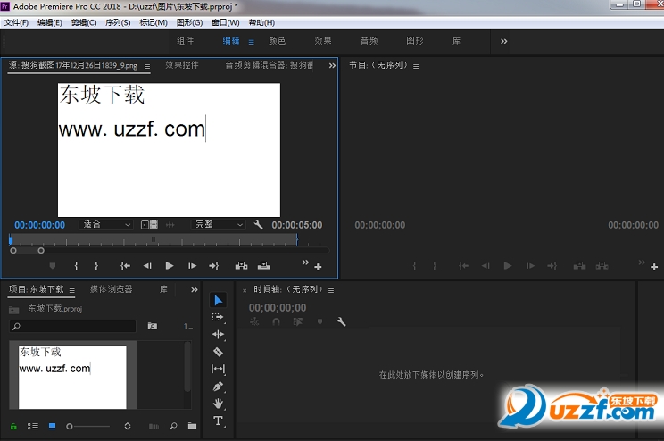Open the playback resolution dropdown 完整
This screenshot has height=441, width=664.
click(218, 225)
